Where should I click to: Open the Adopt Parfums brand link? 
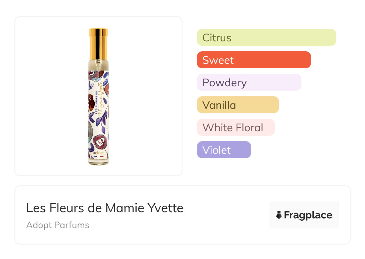(x=58, y=225)
